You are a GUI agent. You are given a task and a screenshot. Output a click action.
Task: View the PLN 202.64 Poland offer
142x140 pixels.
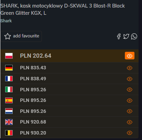pos(130,56)
